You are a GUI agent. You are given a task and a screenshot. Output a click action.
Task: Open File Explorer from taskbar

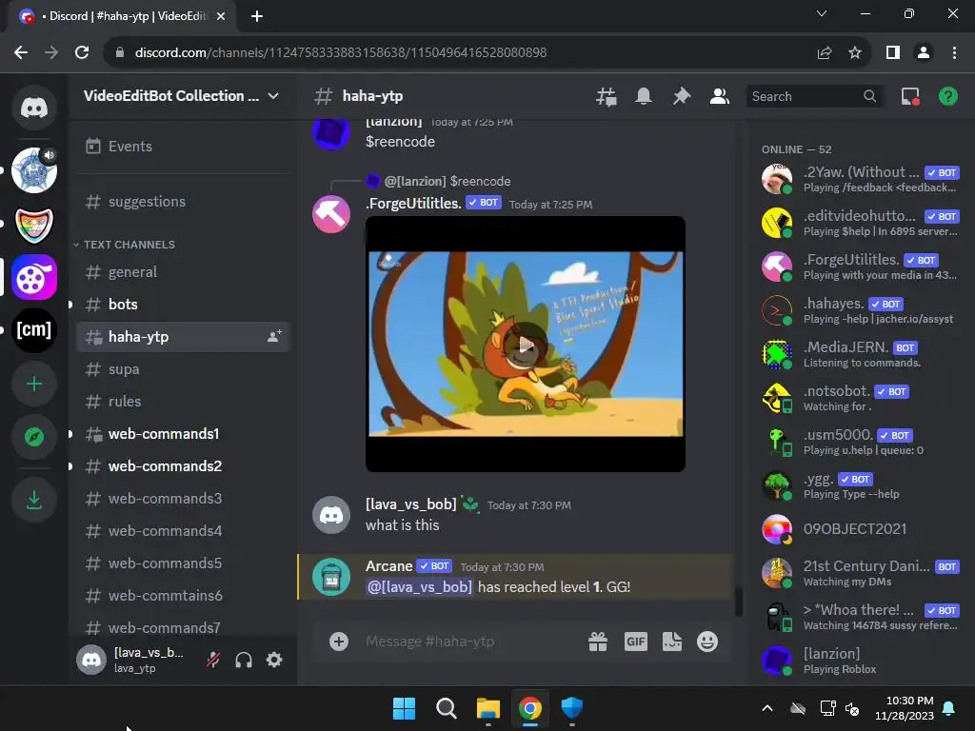pos(488,708)
